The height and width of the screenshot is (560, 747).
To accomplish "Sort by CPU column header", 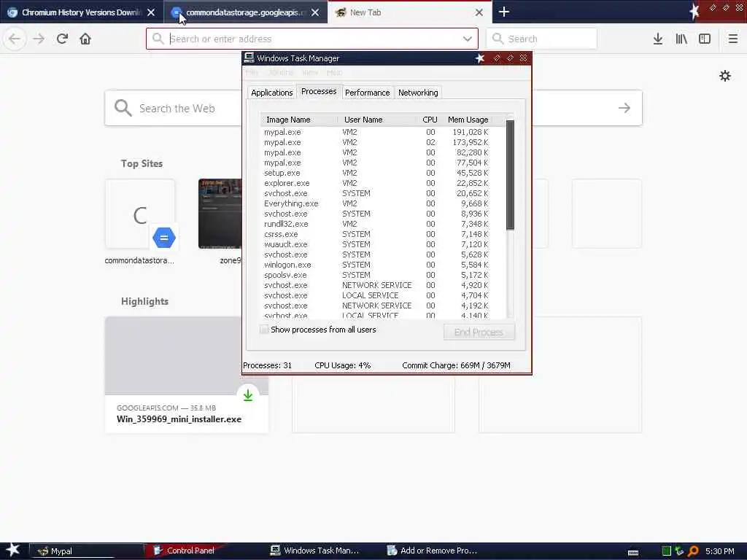I will point(429,120).
